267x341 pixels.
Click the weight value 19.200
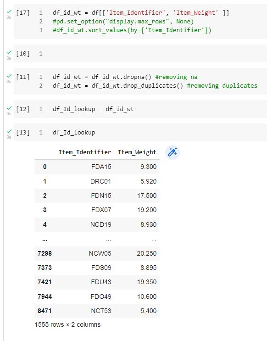[x=147, y=210]
